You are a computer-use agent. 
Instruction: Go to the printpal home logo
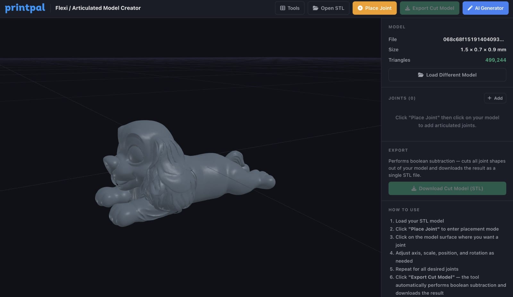click(25, 8)
